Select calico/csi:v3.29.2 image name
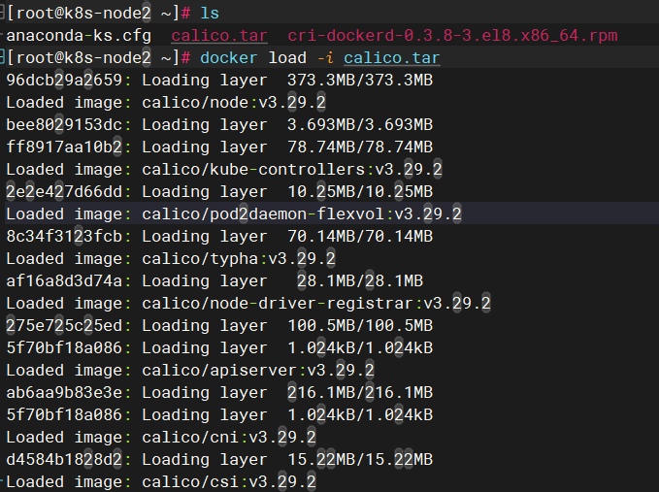 [x=229, y=482]
